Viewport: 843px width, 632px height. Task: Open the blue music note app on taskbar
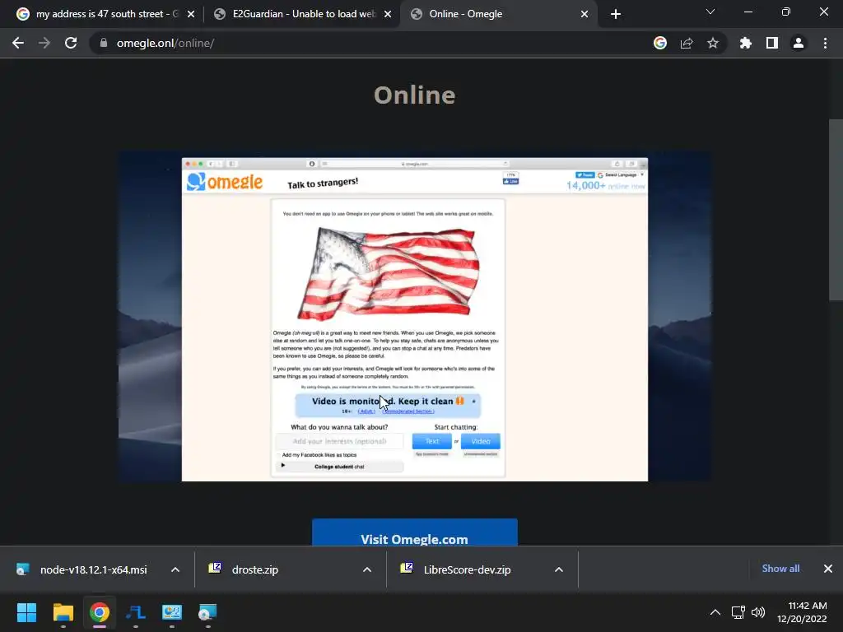pos(136,612)
